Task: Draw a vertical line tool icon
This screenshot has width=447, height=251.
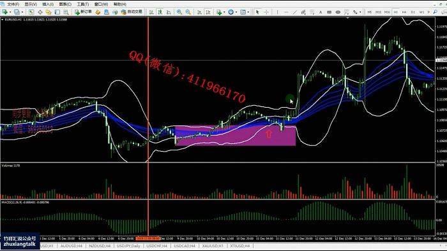Action: [x=277, y=12]
